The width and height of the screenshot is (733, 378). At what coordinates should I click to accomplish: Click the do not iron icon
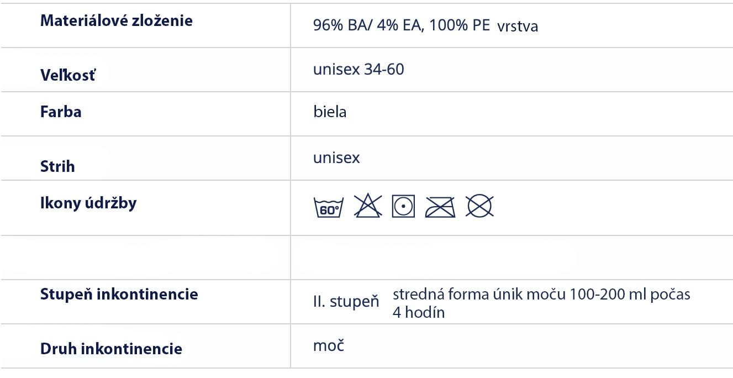click(440, 207)
